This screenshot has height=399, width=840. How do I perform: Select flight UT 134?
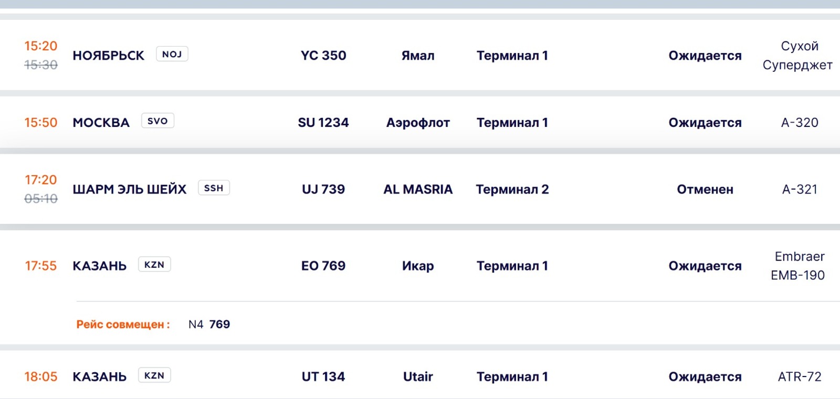point(323,376)
